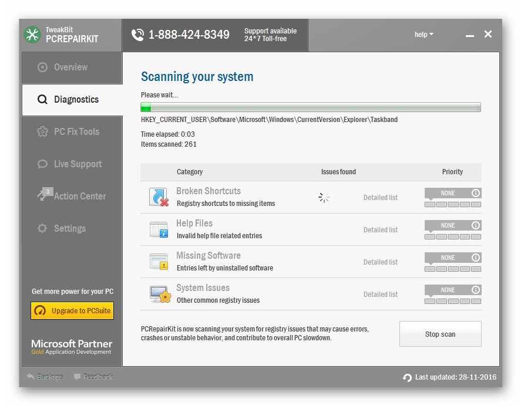Click the Last updated: 28-11-2016 text
The height and width of the screenshot is (406, 521).
456,377
